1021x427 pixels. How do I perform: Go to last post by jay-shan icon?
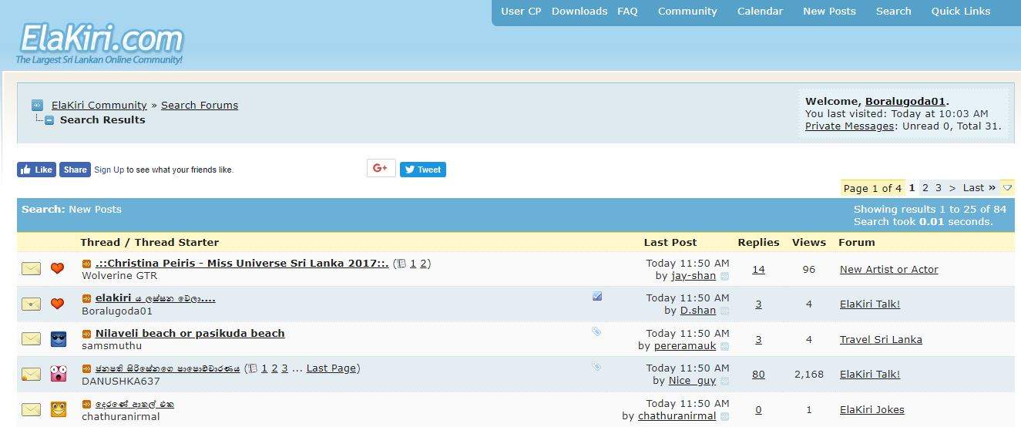point(724,276)
